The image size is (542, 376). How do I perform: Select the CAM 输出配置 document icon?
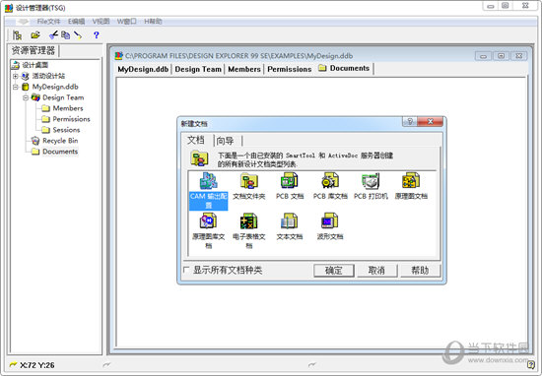209,180
